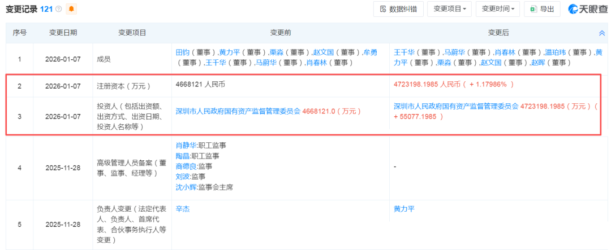Click the 变更日期 column header

click(63, 33)
